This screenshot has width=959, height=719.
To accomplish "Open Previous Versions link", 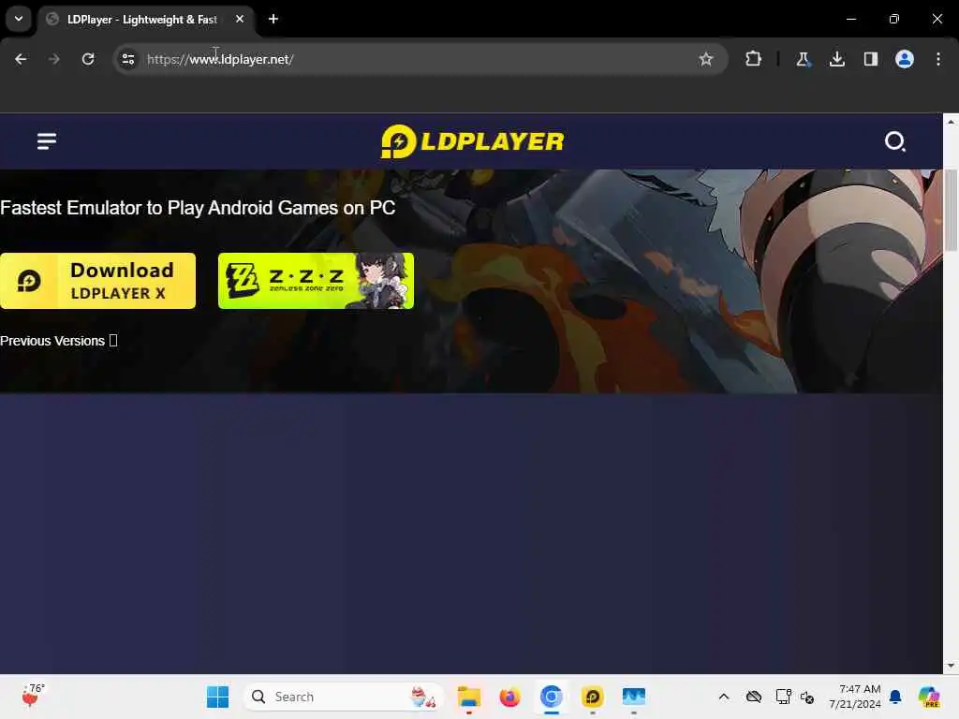I will pyautogui.click(x=59, y=341).
